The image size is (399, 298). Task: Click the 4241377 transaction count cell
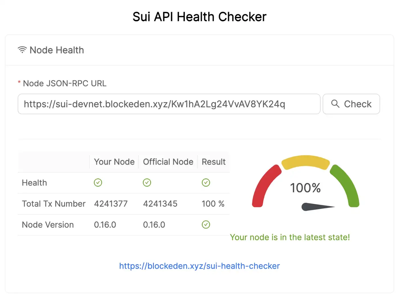pyautogui.click(x=111, y=204)
